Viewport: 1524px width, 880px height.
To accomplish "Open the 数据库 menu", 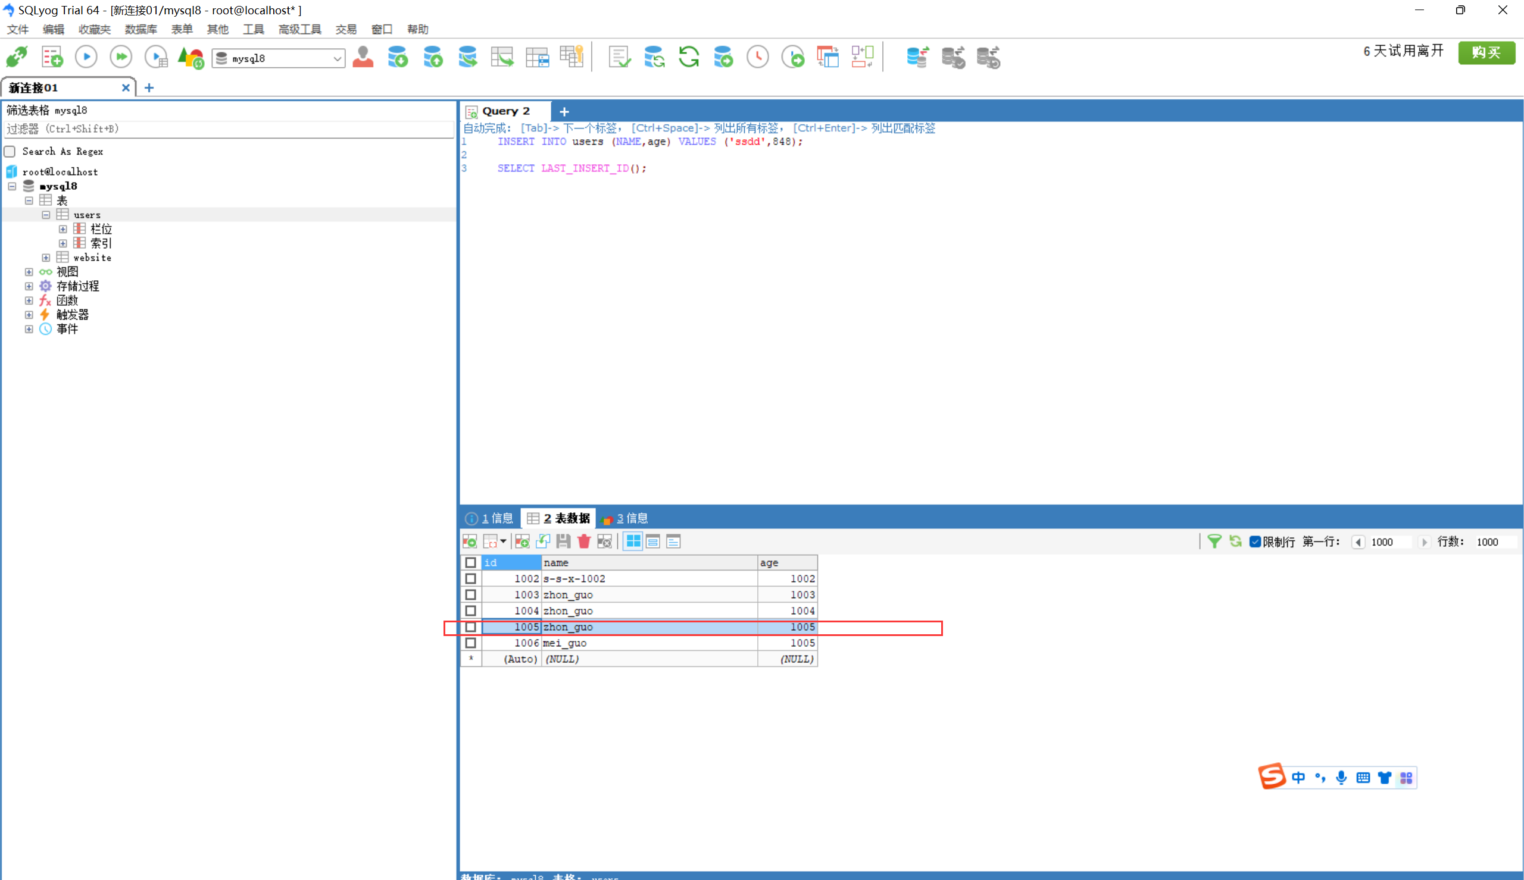I will 140,29.
